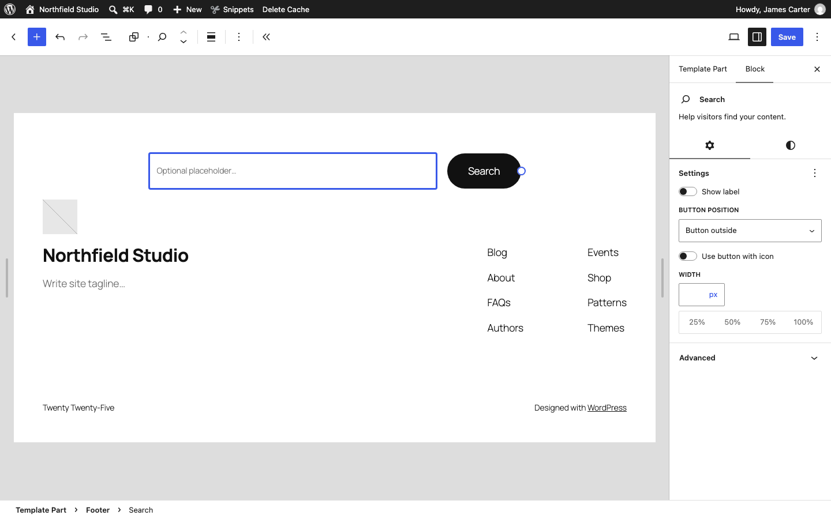Open the Document Overview list view
Screen dimensions: 831x519
106,37
